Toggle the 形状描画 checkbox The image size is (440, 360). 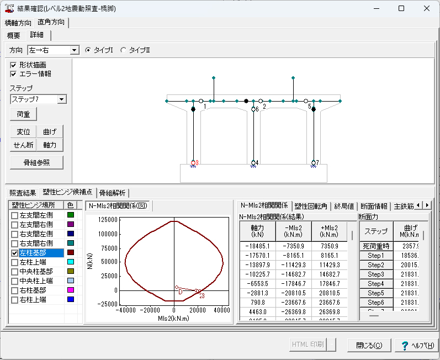click(14, 65)
